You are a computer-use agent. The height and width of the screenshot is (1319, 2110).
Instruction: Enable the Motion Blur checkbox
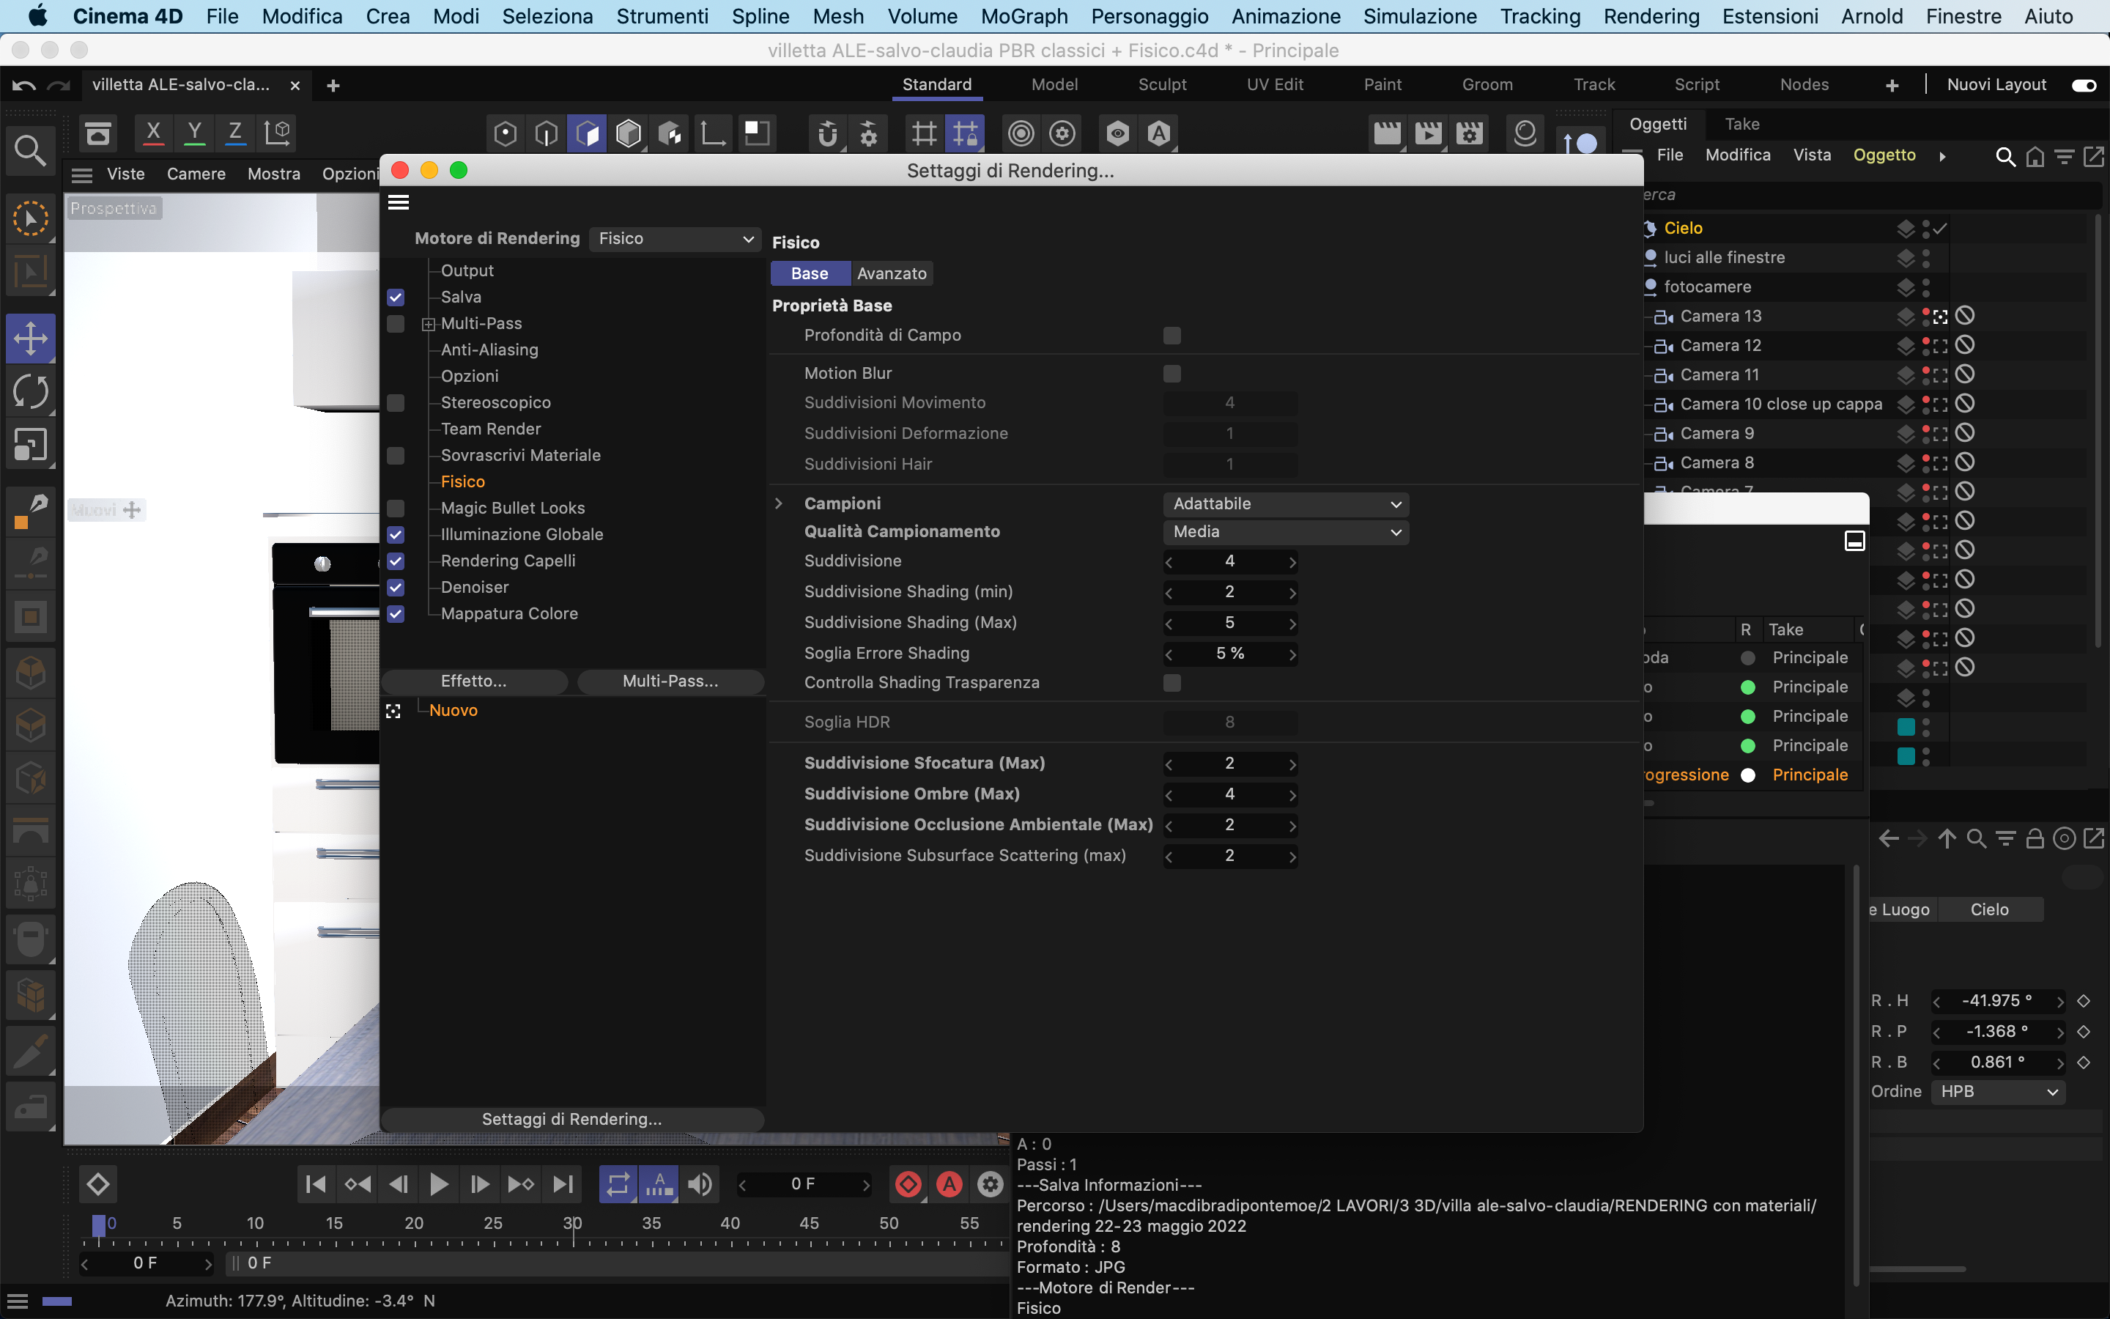(1171, 374)
